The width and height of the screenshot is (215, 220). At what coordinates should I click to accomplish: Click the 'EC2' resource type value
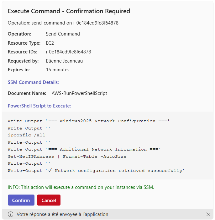click(50, 43)
